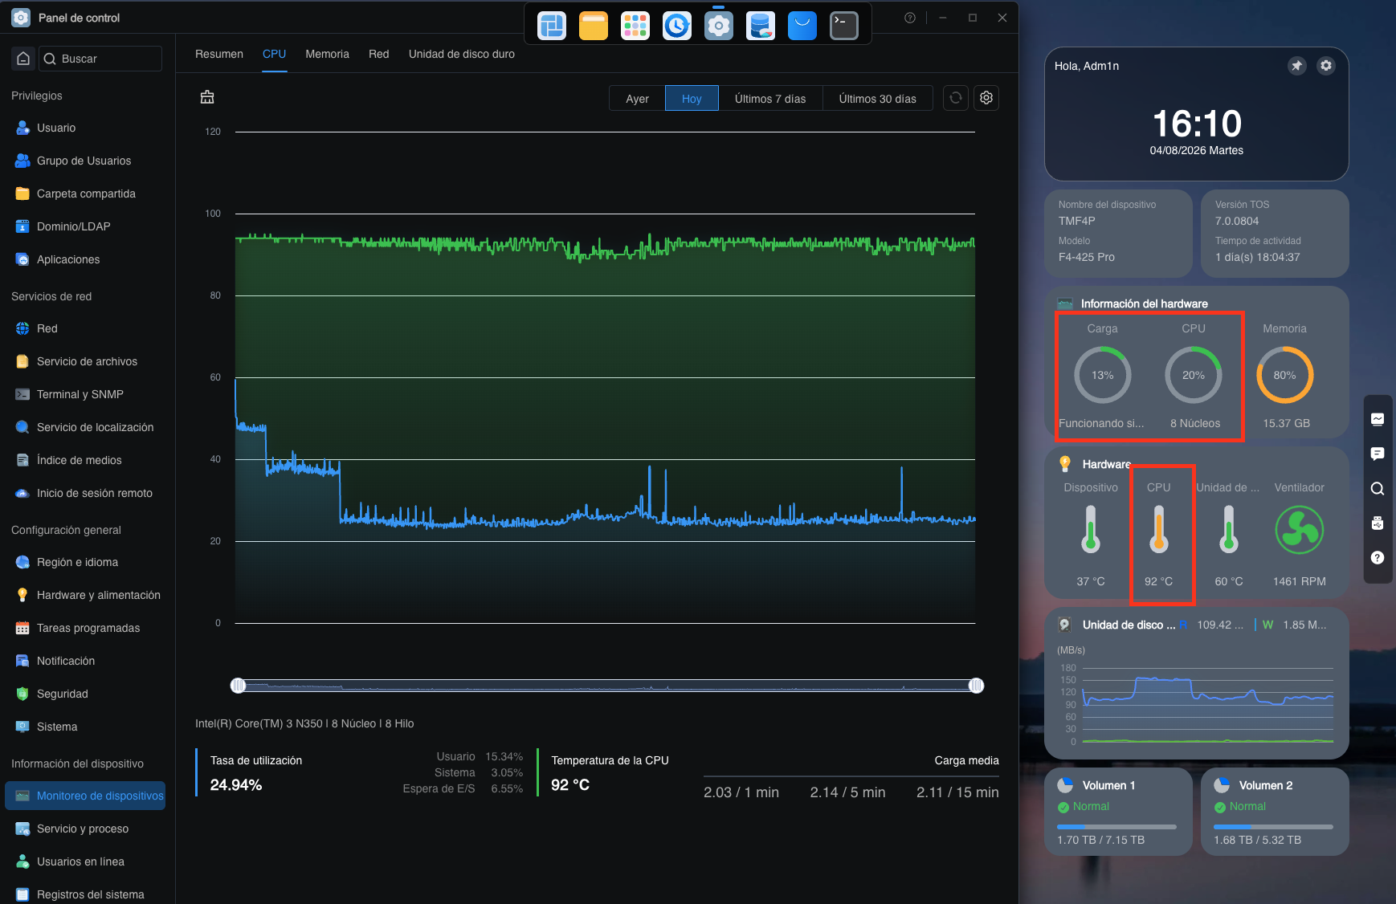Open the clock backup app in dock

[677, 26]
